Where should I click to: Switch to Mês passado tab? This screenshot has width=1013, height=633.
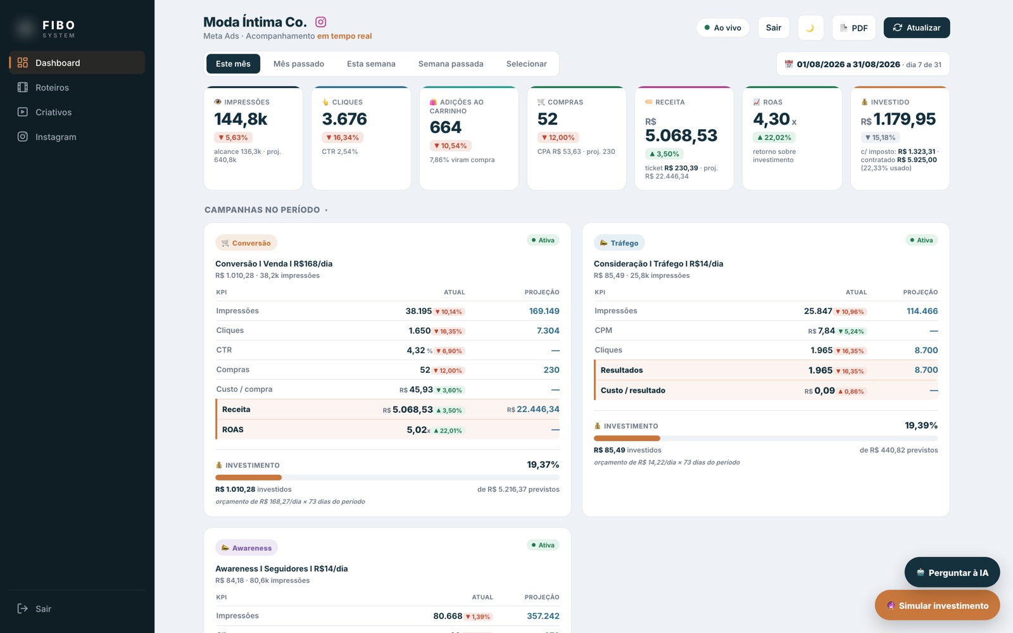click(x=299, y=64)
